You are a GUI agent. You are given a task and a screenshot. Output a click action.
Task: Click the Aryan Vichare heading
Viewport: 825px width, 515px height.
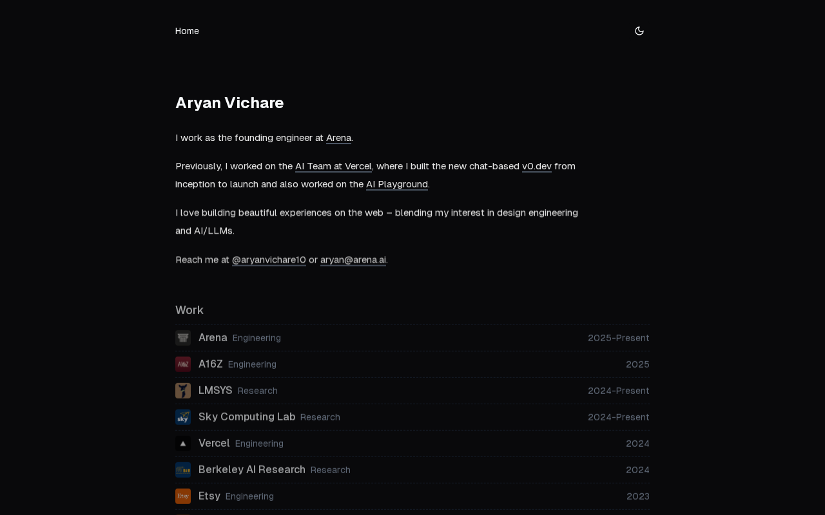pyautogui.click(x=229, y=103)
